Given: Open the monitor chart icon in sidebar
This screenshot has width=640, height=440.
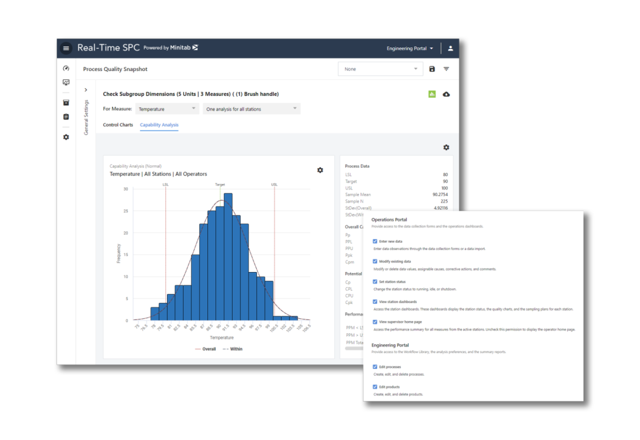Looking at the screenshot, I should [66, 82].
